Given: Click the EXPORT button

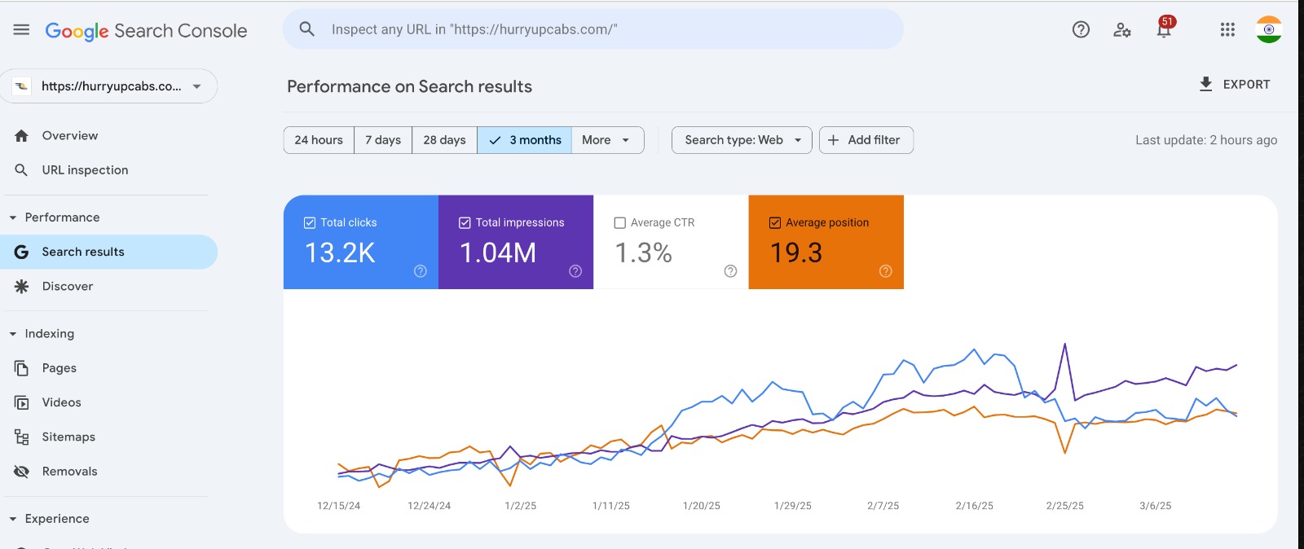Looking at the screenshot, I should [1235, 84].
